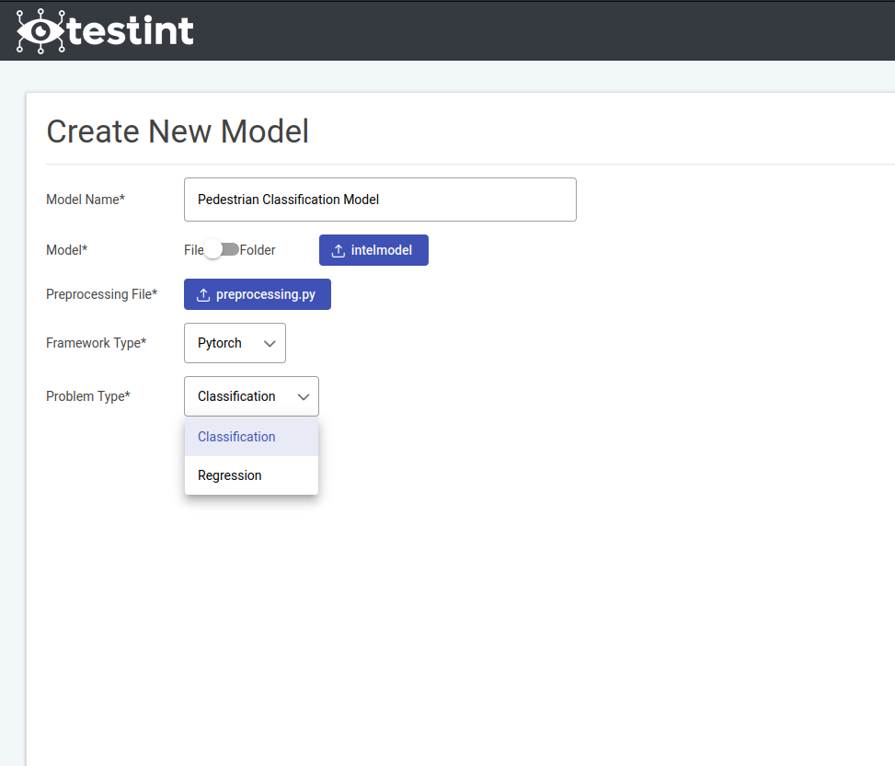Click the Folder label next to the switch
This screenshot has width=895, height=766.
pyautogui.click(x=258, y=250)
